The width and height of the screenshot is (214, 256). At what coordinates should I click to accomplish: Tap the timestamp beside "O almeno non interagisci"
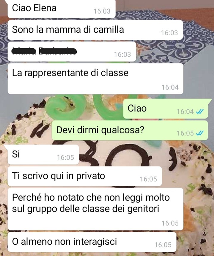[163, 245]
